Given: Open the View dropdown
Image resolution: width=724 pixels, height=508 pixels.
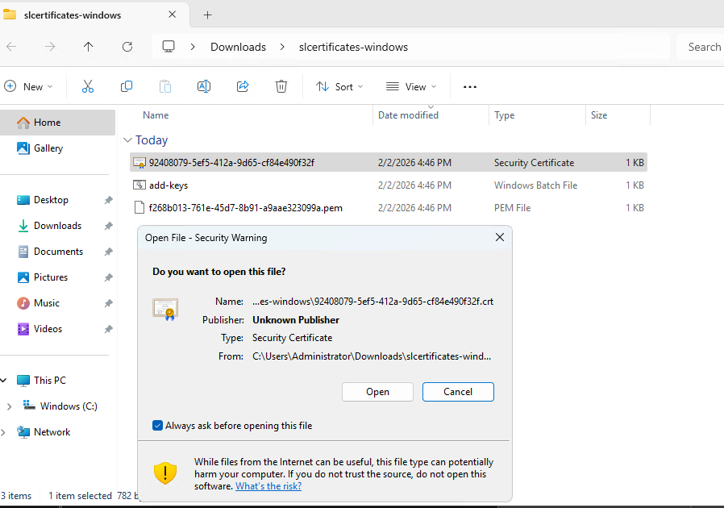Looking at the screenshot, I should pyautogui.click(x=411, y=86).
